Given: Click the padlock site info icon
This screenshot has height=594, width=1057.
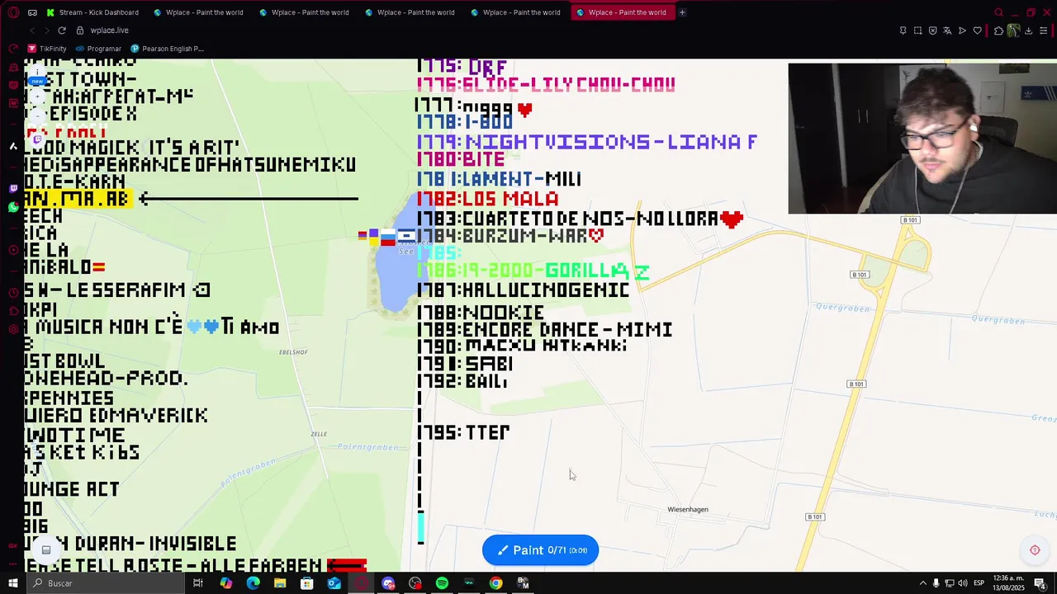Looking at the screenshot, I should pyautogui.click(x=80, y=31).
